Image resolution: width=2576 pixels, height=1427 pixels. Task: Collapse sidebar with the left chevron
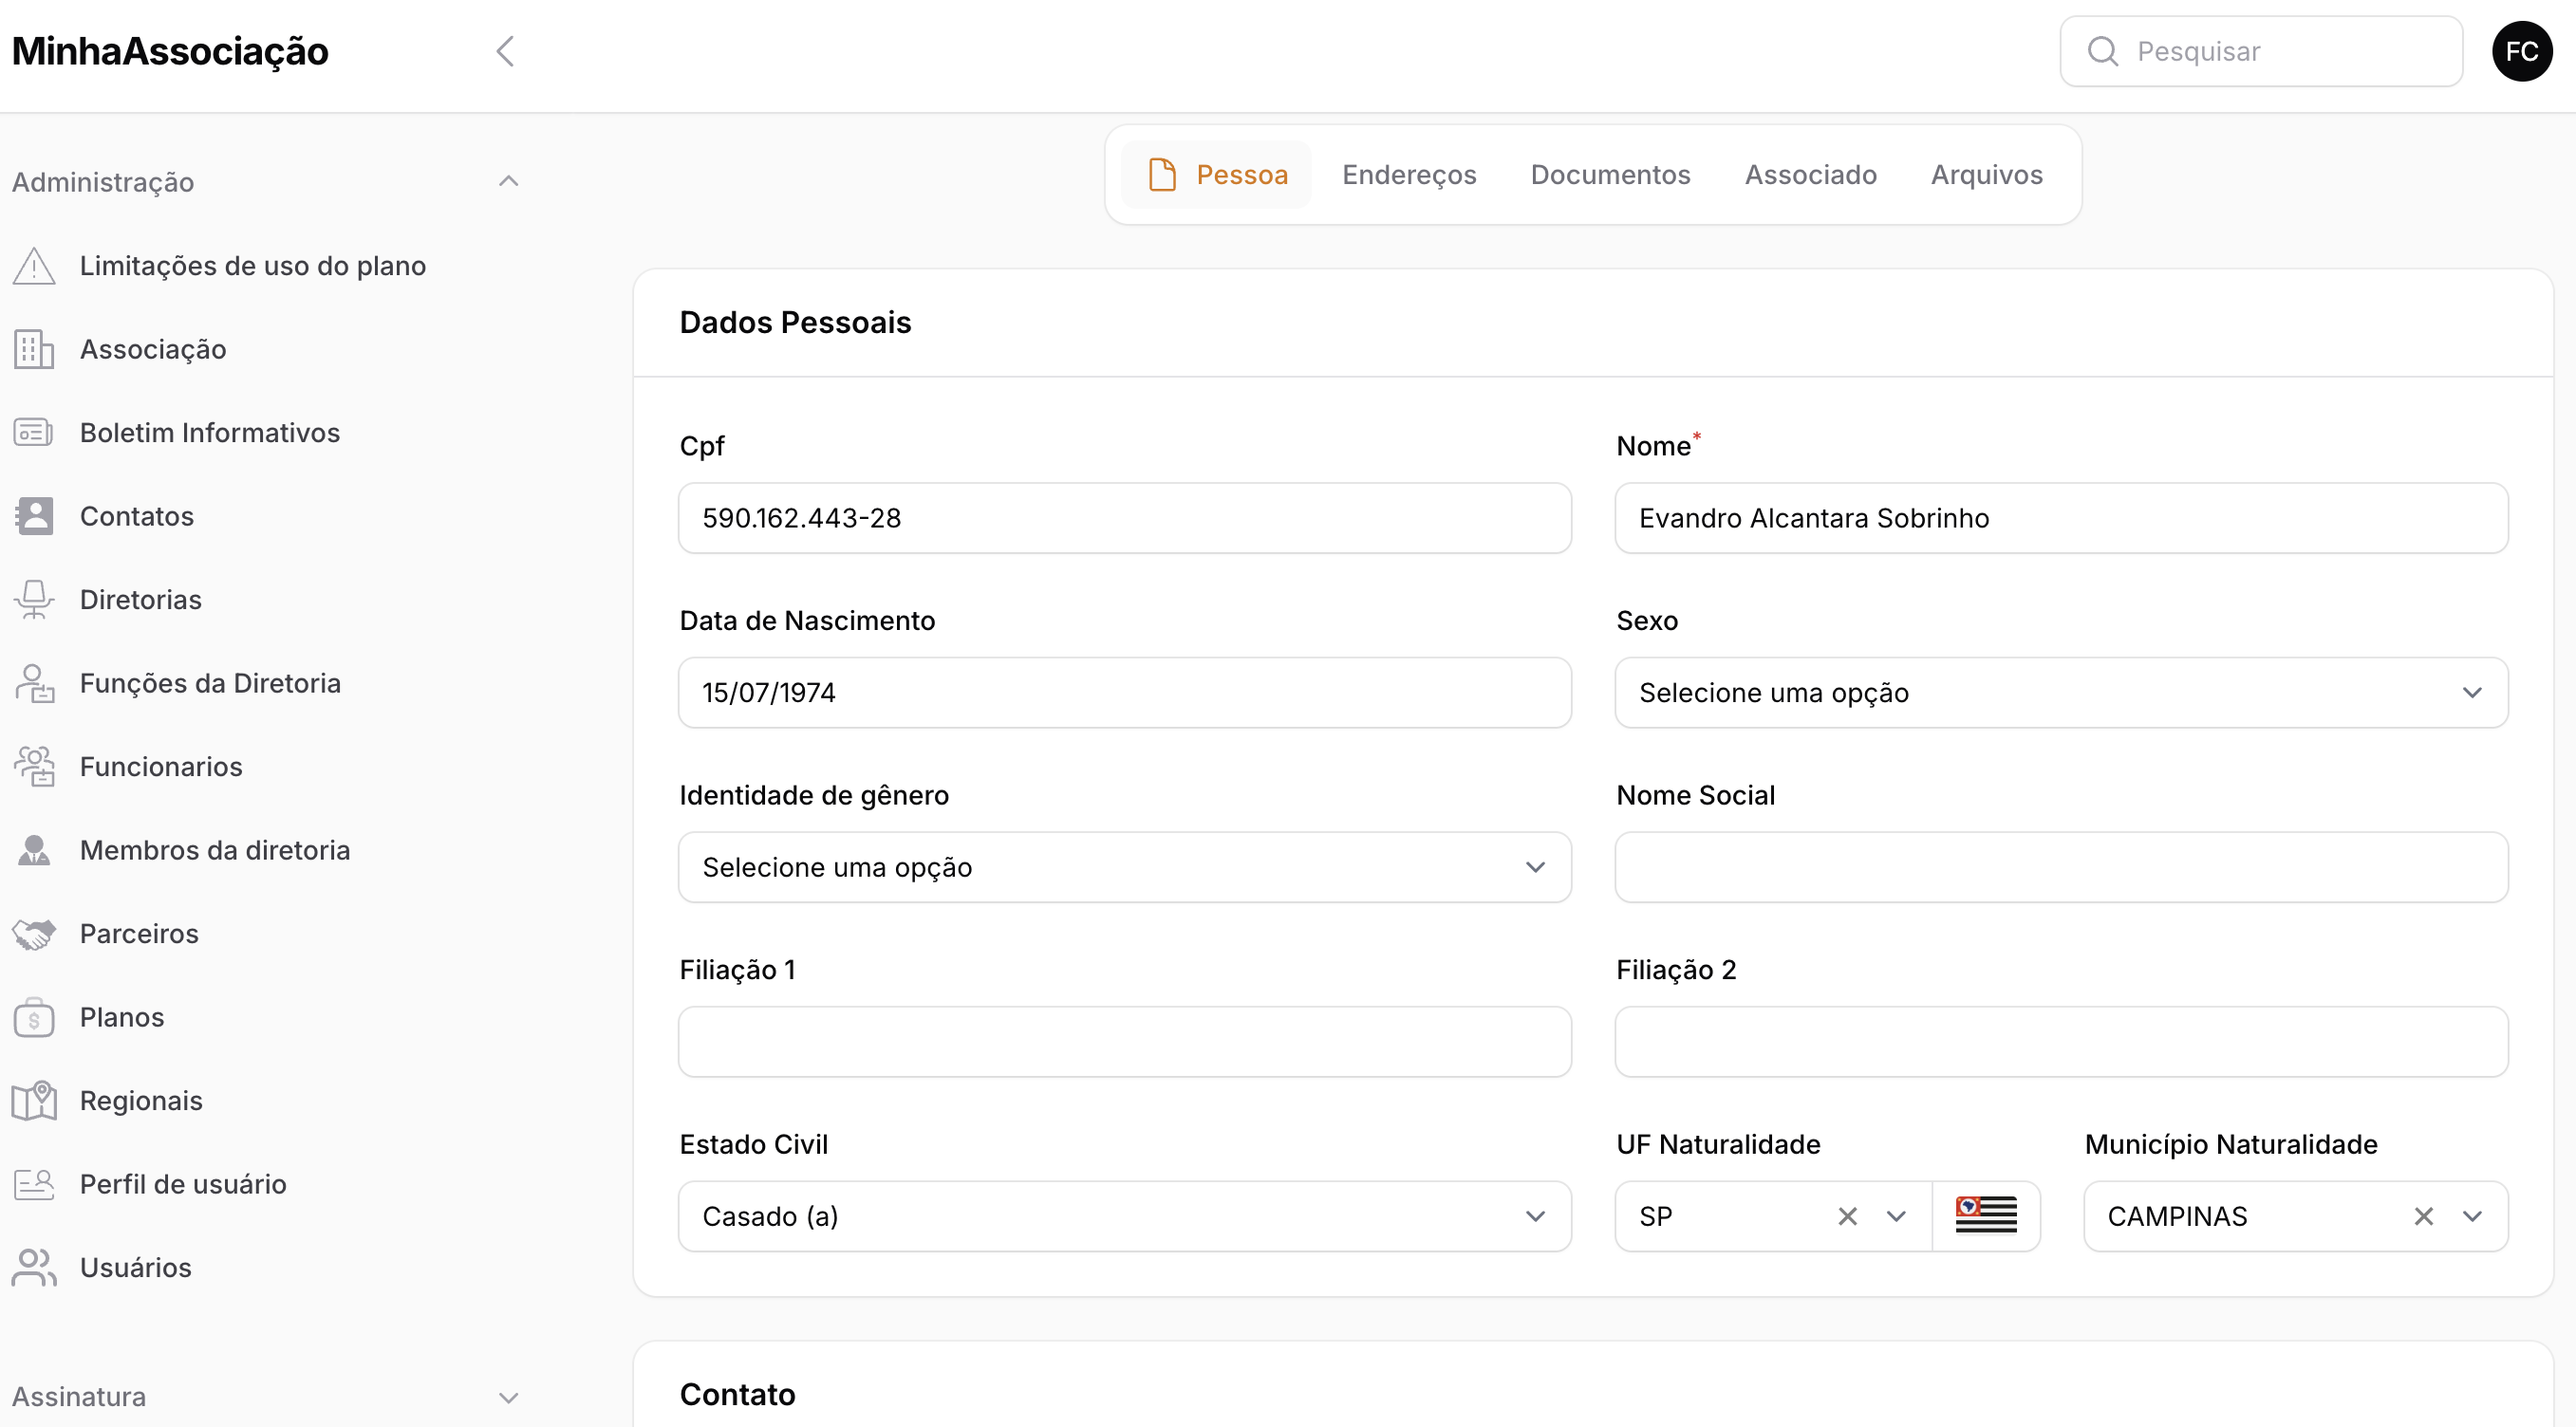point(505,51)
